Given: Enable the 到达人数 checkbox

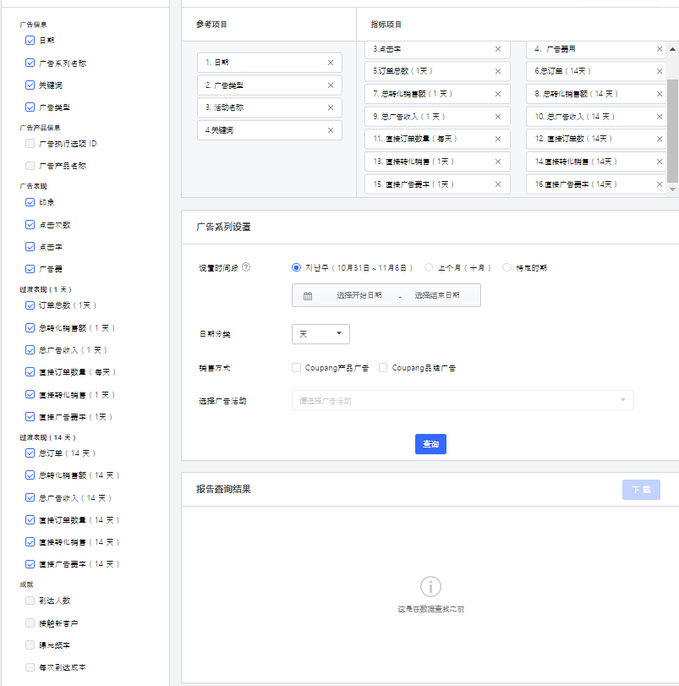Looking at the screenshot, I should click(30, 601).
